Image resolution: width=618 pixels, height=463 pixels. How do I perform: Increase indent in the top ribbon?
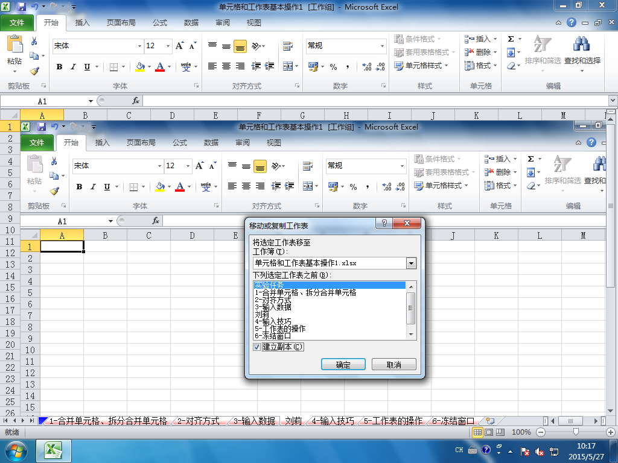coord(270,66)
